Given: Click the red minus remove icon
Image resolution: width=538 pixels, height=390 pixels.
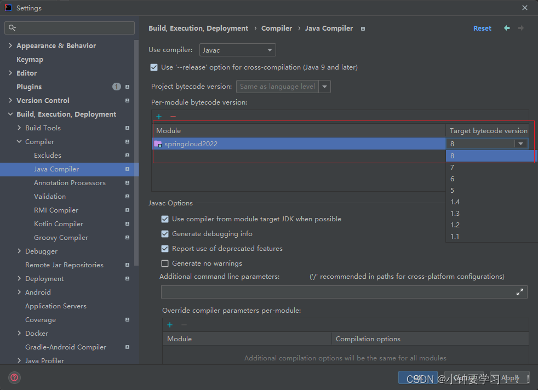Looking at the screenshot, I should pyautogui.click(x=173, y=117).
